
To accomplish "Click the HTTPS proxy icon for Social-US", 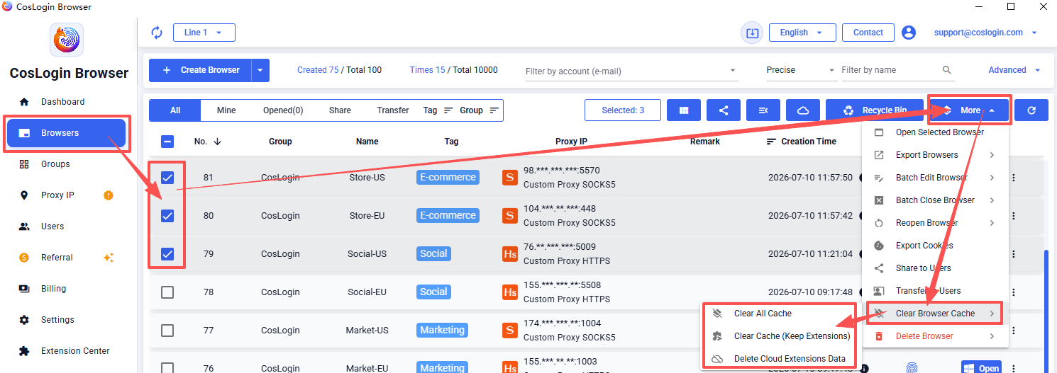I will (x=509, y=254).
